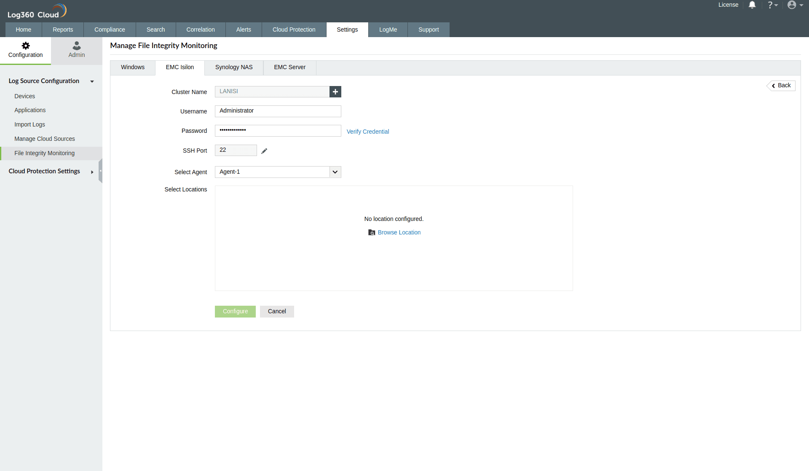Open the help question mark menu
809x471 pixels.
772,5
